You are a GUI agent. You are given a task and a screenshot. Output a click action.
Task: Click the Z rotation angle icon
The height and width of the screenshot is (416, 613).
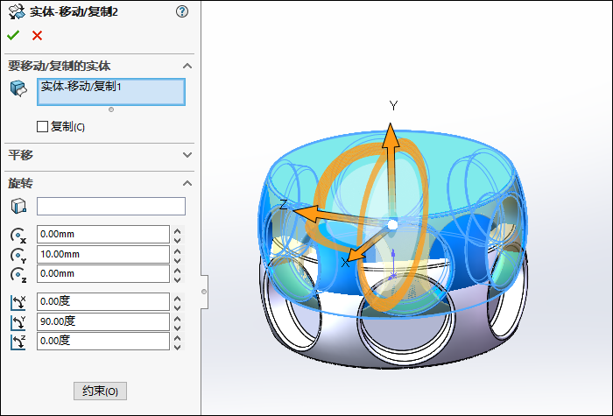pos(18,342)
